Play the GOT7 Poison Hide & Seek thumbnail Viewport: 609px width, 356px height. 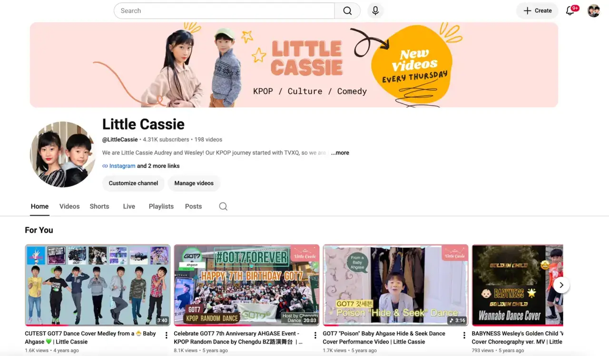click(395, 285)
